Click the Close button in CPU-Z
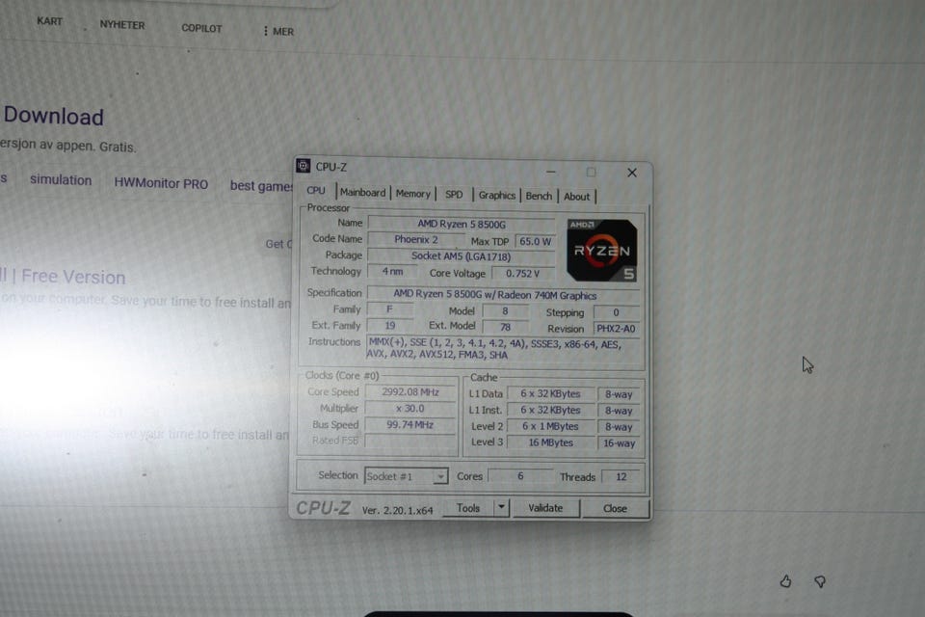925x617 pixels. (615, 508)
